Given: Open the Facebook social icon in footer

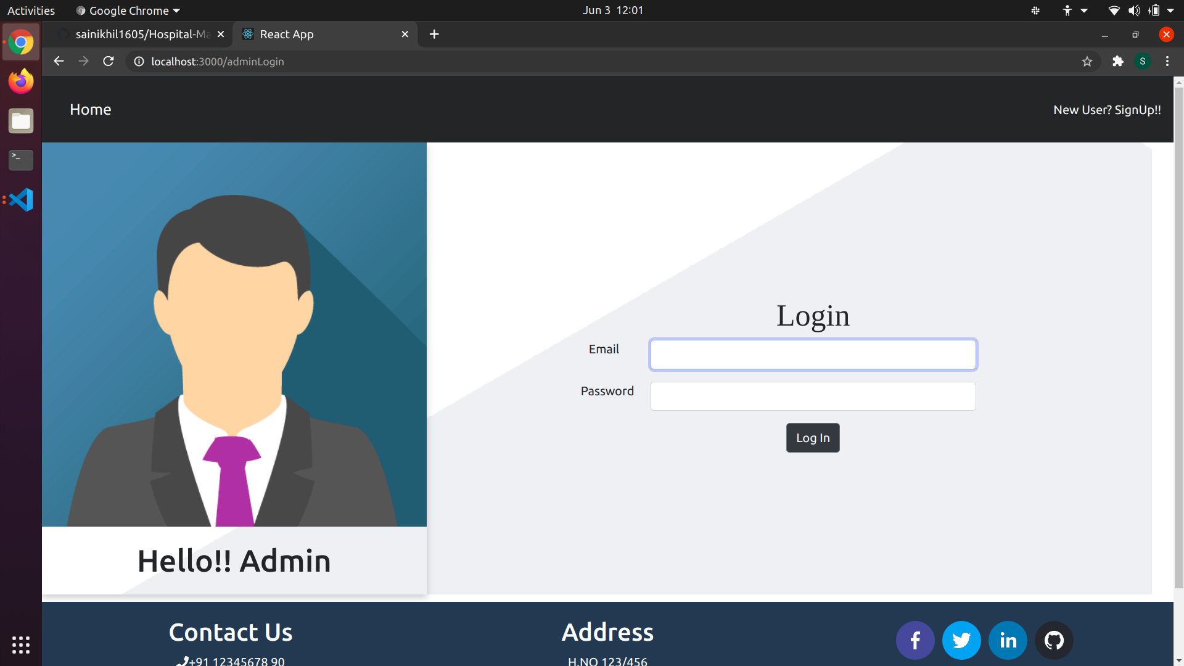Looking at the screenshot, I should 915,640.
